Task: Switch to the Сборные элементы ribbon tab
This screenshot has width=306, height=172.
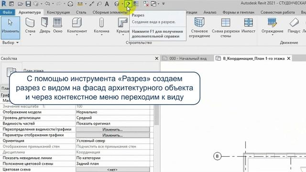Action: [110, 12]
